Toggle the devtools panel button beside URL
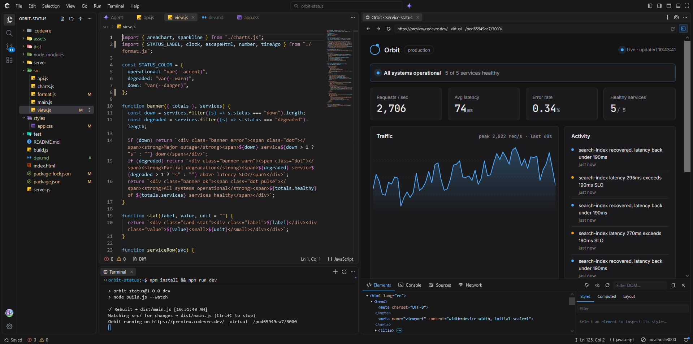Viewport: 693px width, 344px height. pos(683,29)
